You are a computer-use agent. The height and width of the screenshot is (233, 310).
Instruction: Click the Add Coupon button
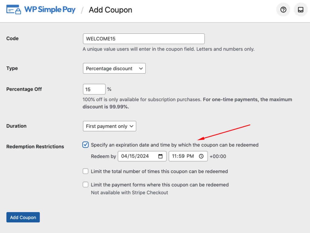tap(23, 218)
